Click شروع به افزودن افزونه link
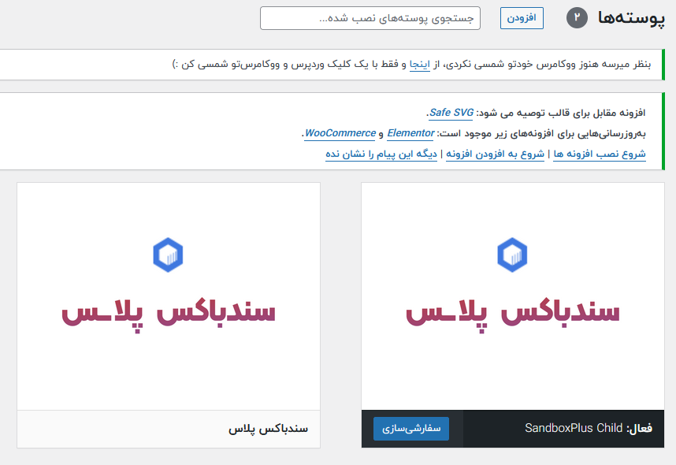Screen dimensions: 676x465 (x=495, y=154)
